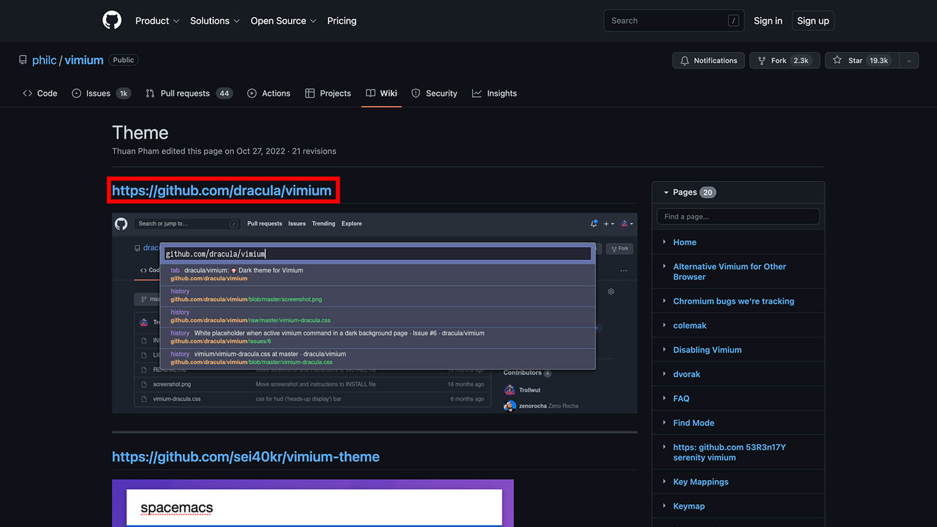This screenshot has height=527, width=937.
Task: Expand the dvorak entry arrow
Action: (x=664, y=374)
